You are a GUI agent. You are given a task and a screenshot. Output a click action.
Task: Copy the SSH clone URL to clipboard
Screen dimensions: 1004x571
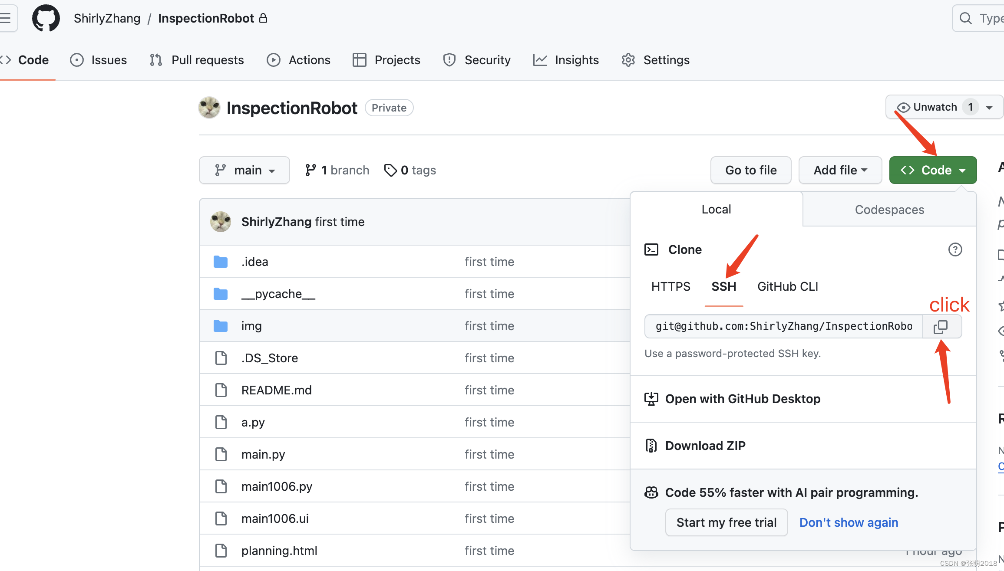(x=941, y=326)
